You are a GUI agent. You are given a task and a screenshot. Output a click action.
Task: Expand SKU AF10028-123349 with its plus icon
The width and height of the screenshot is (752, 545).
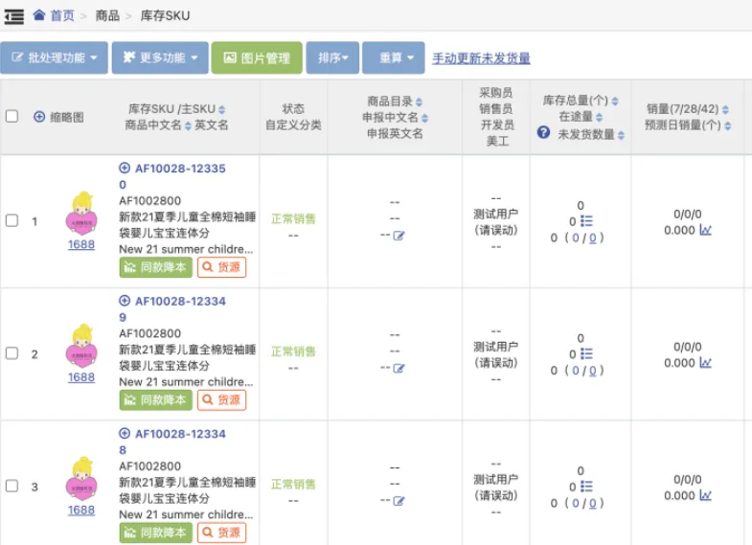point(125,301)
